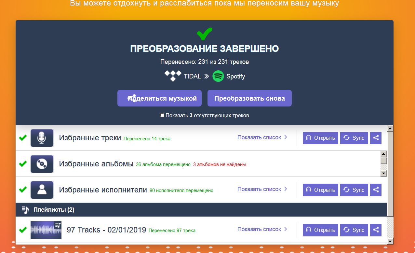Screen dimensions: 415x253
Task: Sync the Избранные треки list
Action: click(354, 138)
